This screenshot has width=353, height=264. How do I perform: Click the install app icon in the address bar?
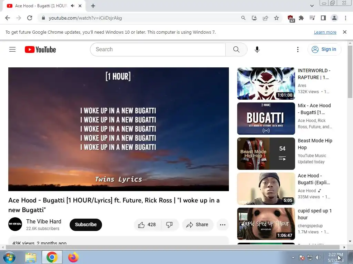click(x=254, y=18)
